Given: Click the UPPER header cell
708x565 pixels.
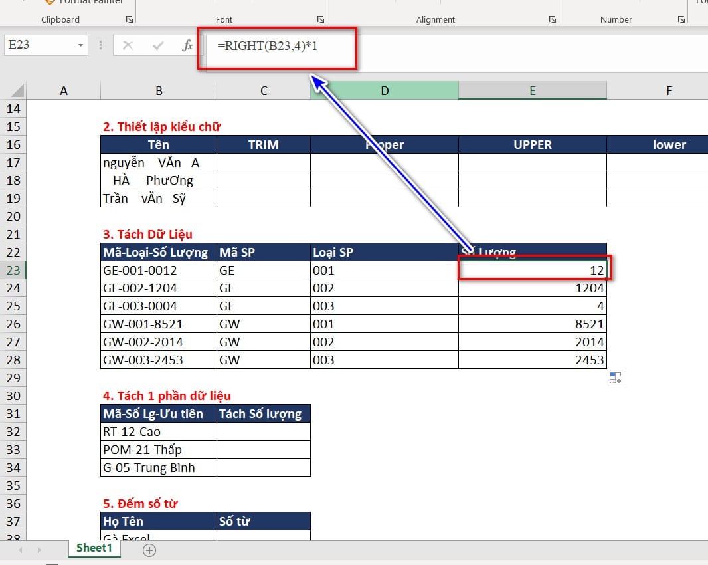Looking at the screenshot, I should (533, 145).
